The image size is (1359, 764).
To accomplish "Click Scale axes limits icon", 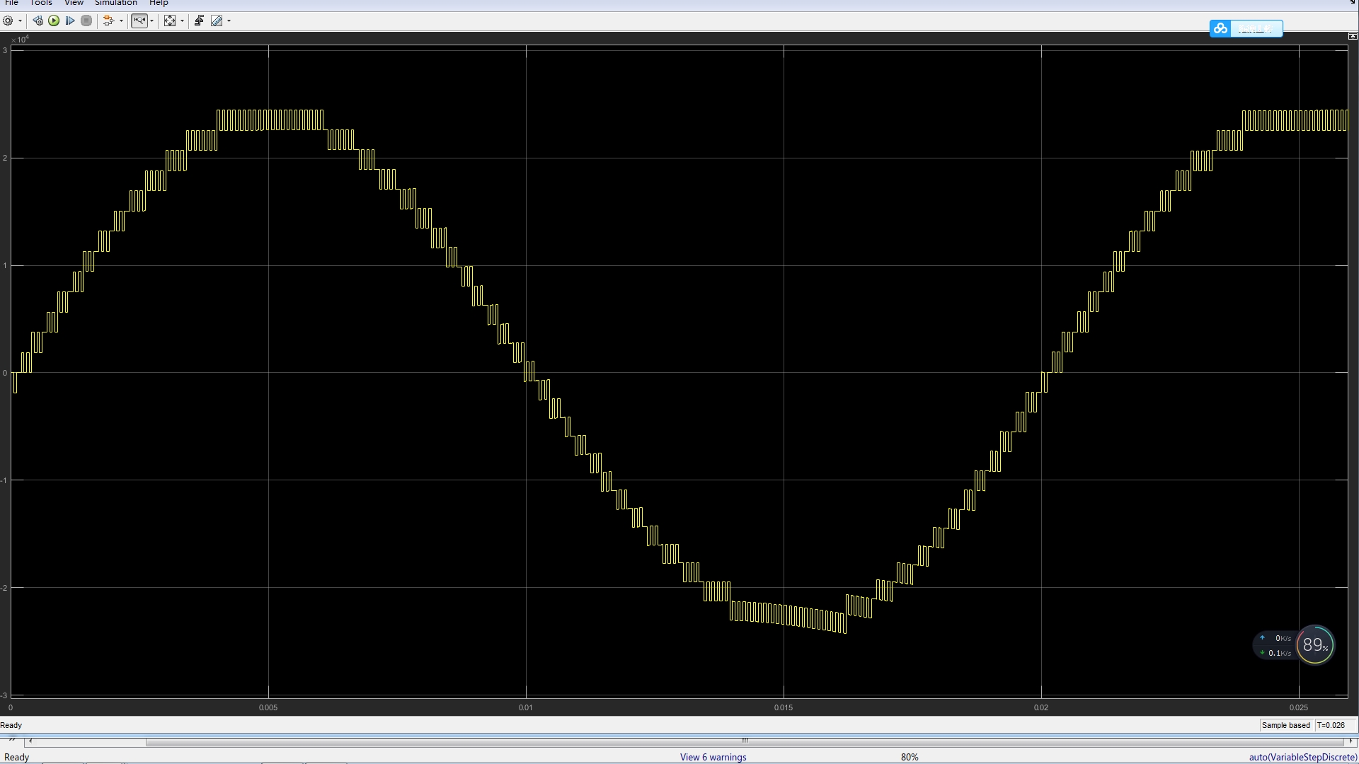I will pos(170,21).
